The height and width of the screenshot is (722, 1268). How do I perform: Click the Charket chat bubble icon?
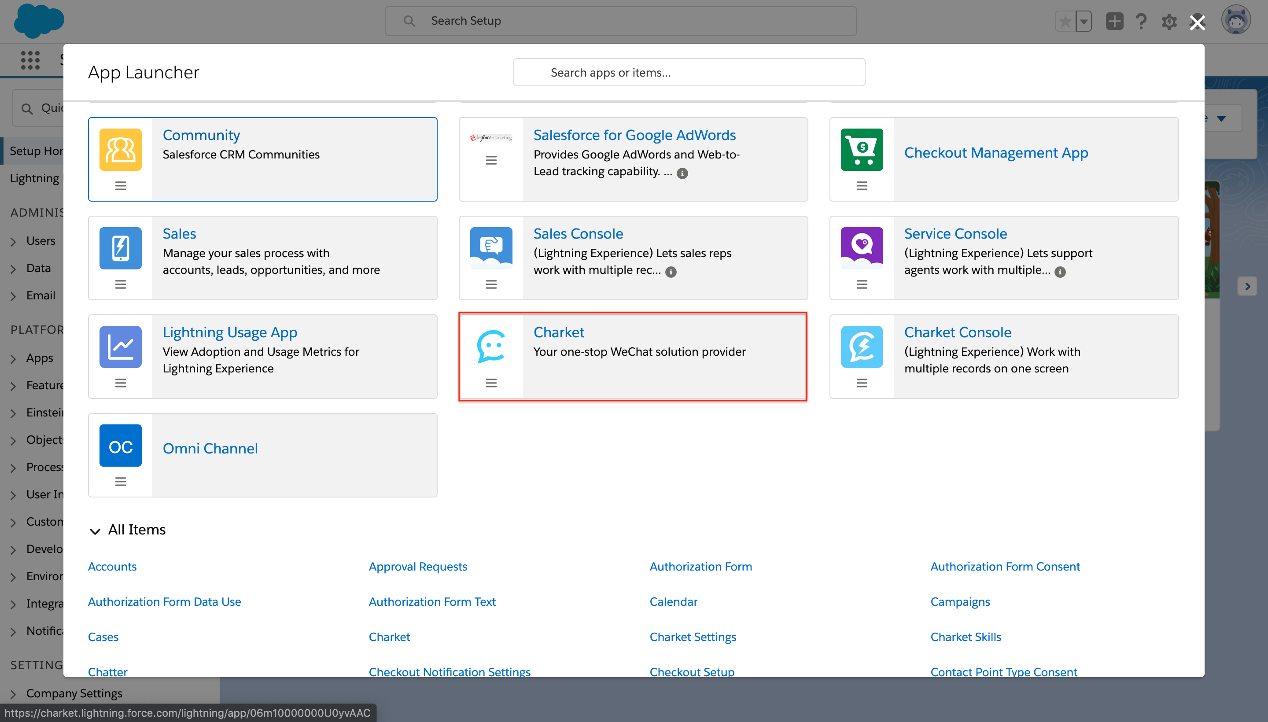click(x=491, y=346)
